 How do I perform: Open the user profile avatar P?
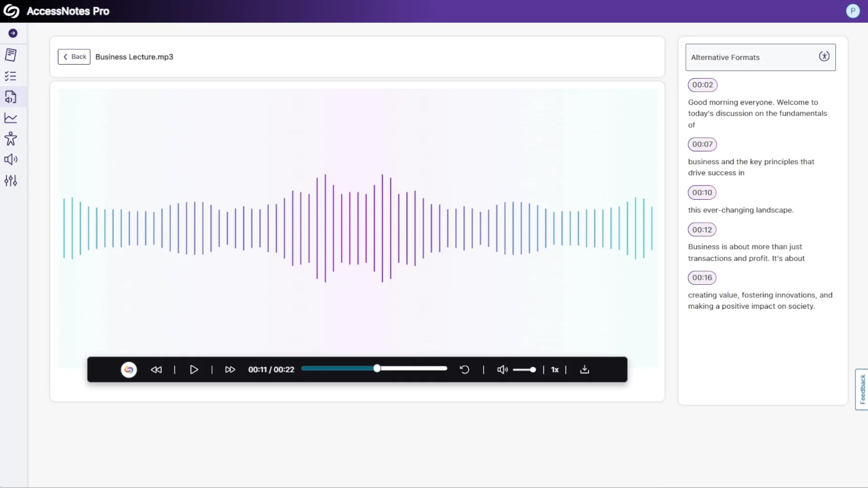(853, 11)
